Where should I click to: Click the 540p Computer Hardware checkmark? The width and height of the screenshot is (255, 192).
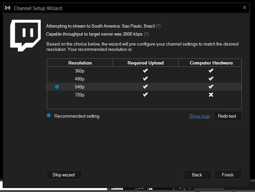tap(211, 87)
